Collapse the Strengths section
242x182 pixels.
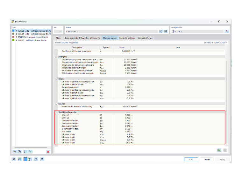(x=56, y=57)
